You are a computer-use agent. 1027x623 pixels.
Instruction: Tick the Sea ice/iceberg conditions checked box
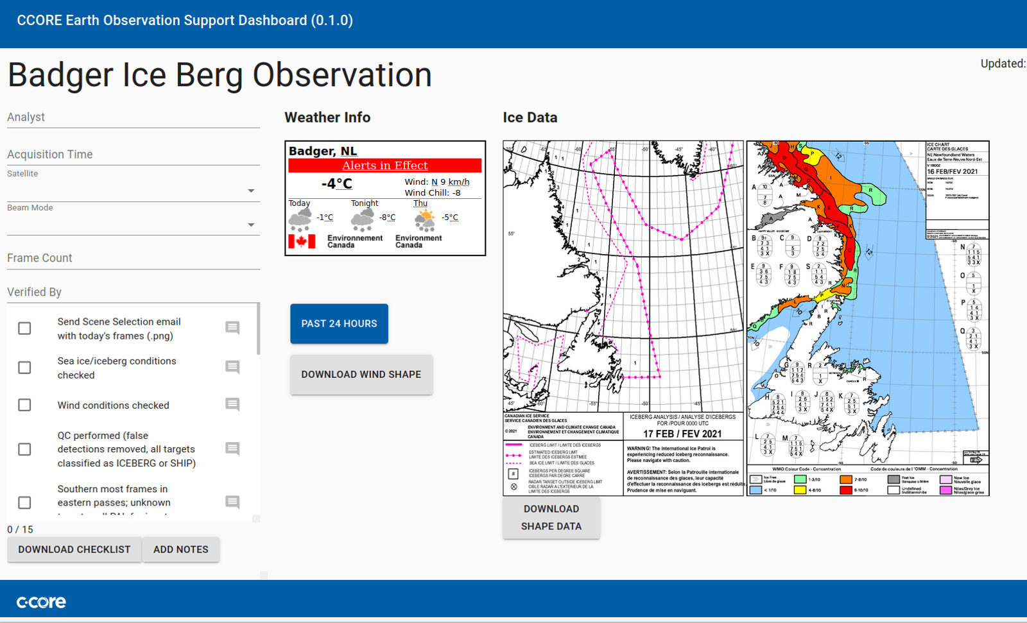pyautogui.click(x=24, y=367)
